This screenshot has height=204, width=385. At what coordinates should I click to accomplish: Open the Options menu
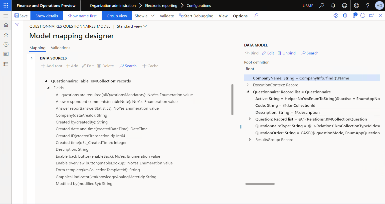pos(240,16)
